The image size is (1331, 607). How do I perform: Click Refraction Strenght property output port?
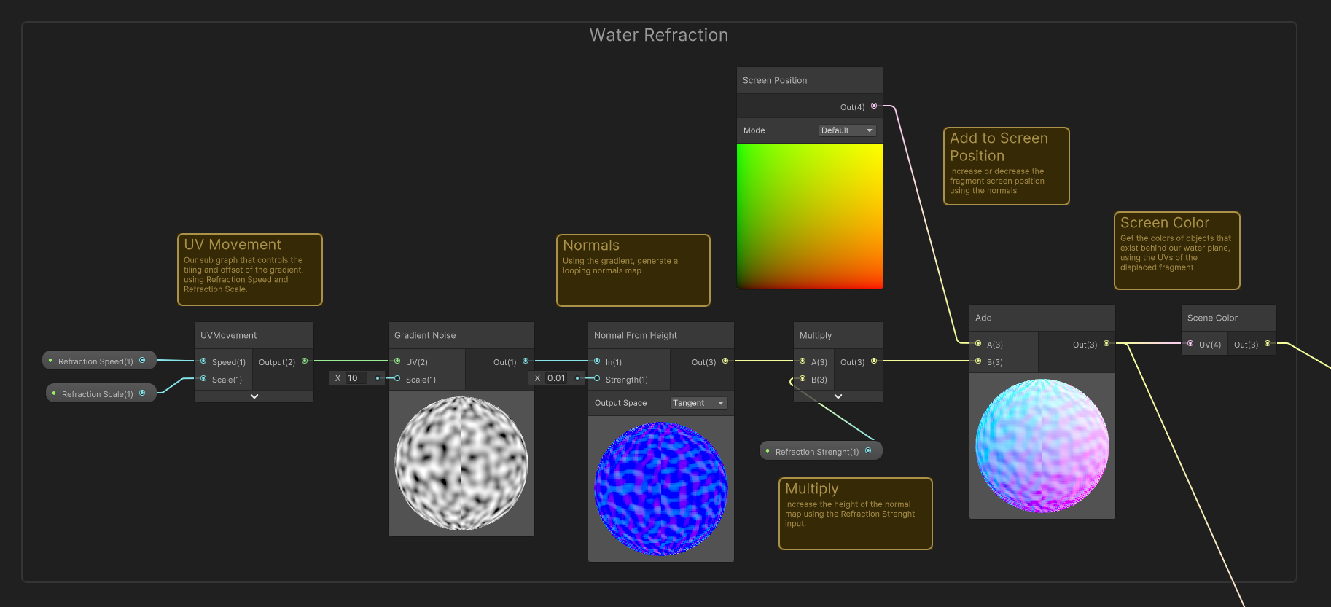pos(868,450)
